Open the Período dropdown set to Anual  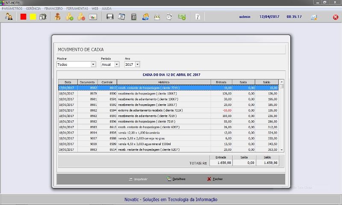point(116,64)
